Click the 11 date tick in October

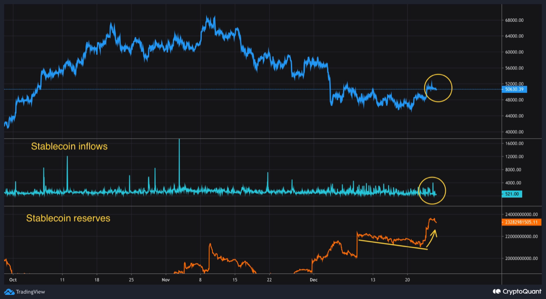click(62, 280)
